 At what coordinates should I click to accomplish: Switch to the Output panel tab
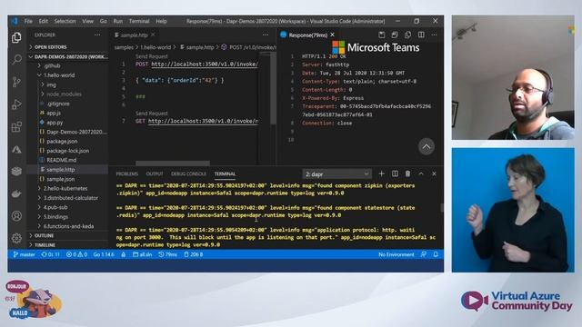tap(155, 173)
